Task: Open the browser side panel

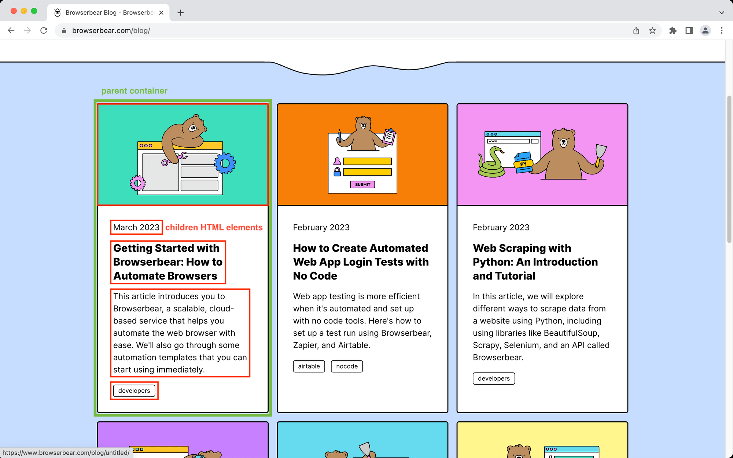Action: 689,30
